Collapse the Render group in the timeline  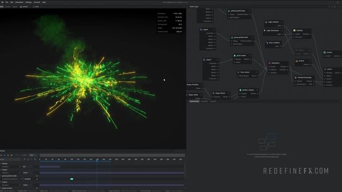(x=1, y=164)
